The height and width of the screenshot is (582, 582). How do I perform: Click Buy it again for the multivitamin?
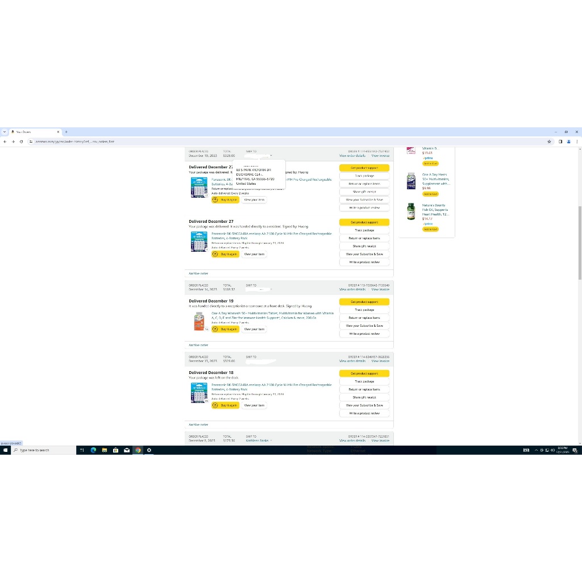(225, 329)
